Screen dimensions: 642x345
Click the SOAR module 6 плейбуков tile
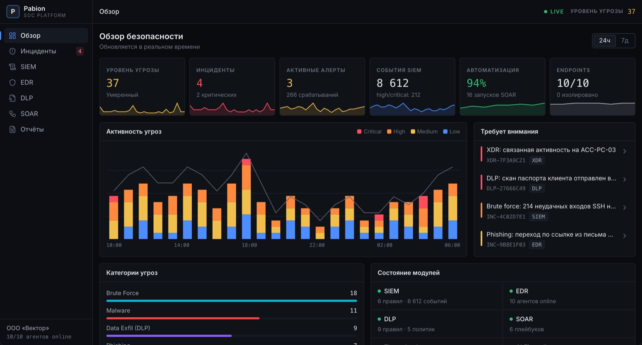[569, 324]
